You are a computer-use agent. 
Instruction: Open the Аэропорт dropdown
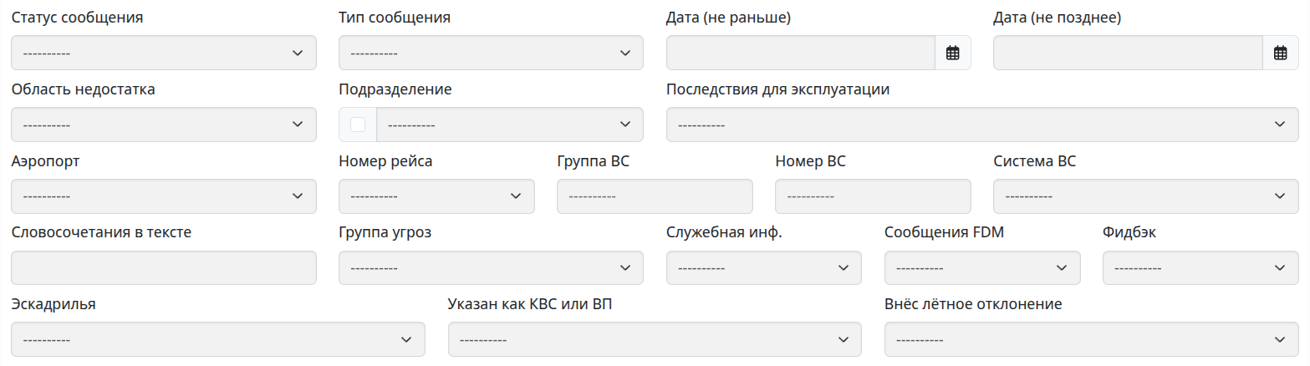(164, 196)
